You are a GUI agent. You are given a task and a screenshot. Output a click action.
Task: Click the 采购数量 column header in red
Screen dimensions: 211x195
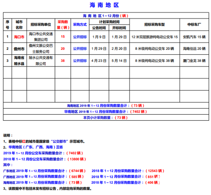click(63, 25)
